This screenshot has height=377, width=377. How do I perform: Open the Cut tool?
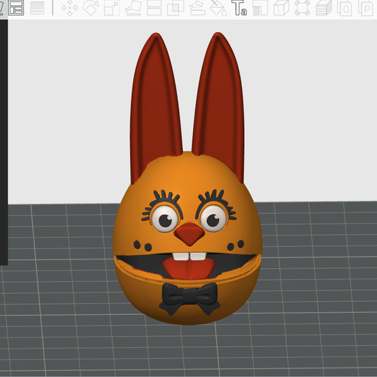(154, 8)
